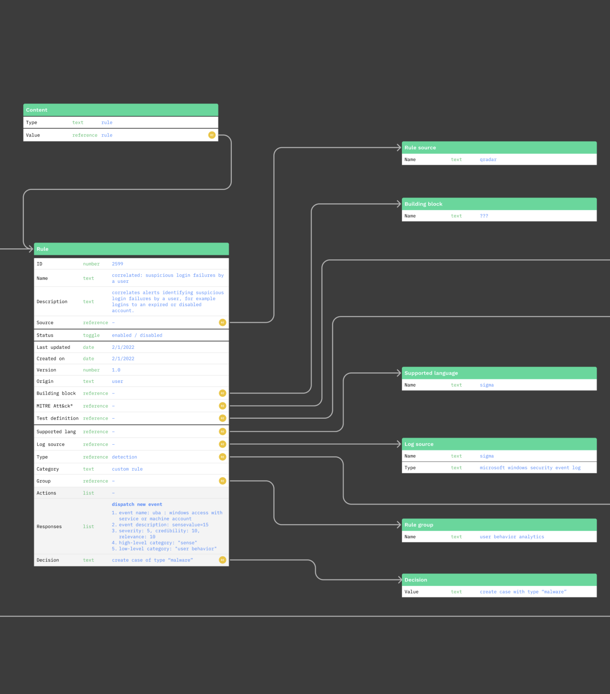Screen dimensions: 610x694
Task: Click the reference icon in Supported lang row
Action: pyautogui.click(x=222, y=432)
